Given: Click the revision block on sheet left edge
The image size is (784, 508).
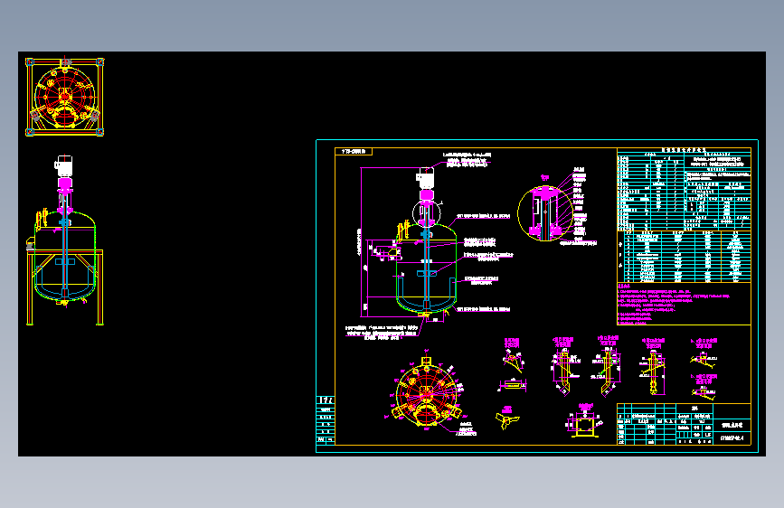Looking at the screenshot, I should [x=326, y=420].
